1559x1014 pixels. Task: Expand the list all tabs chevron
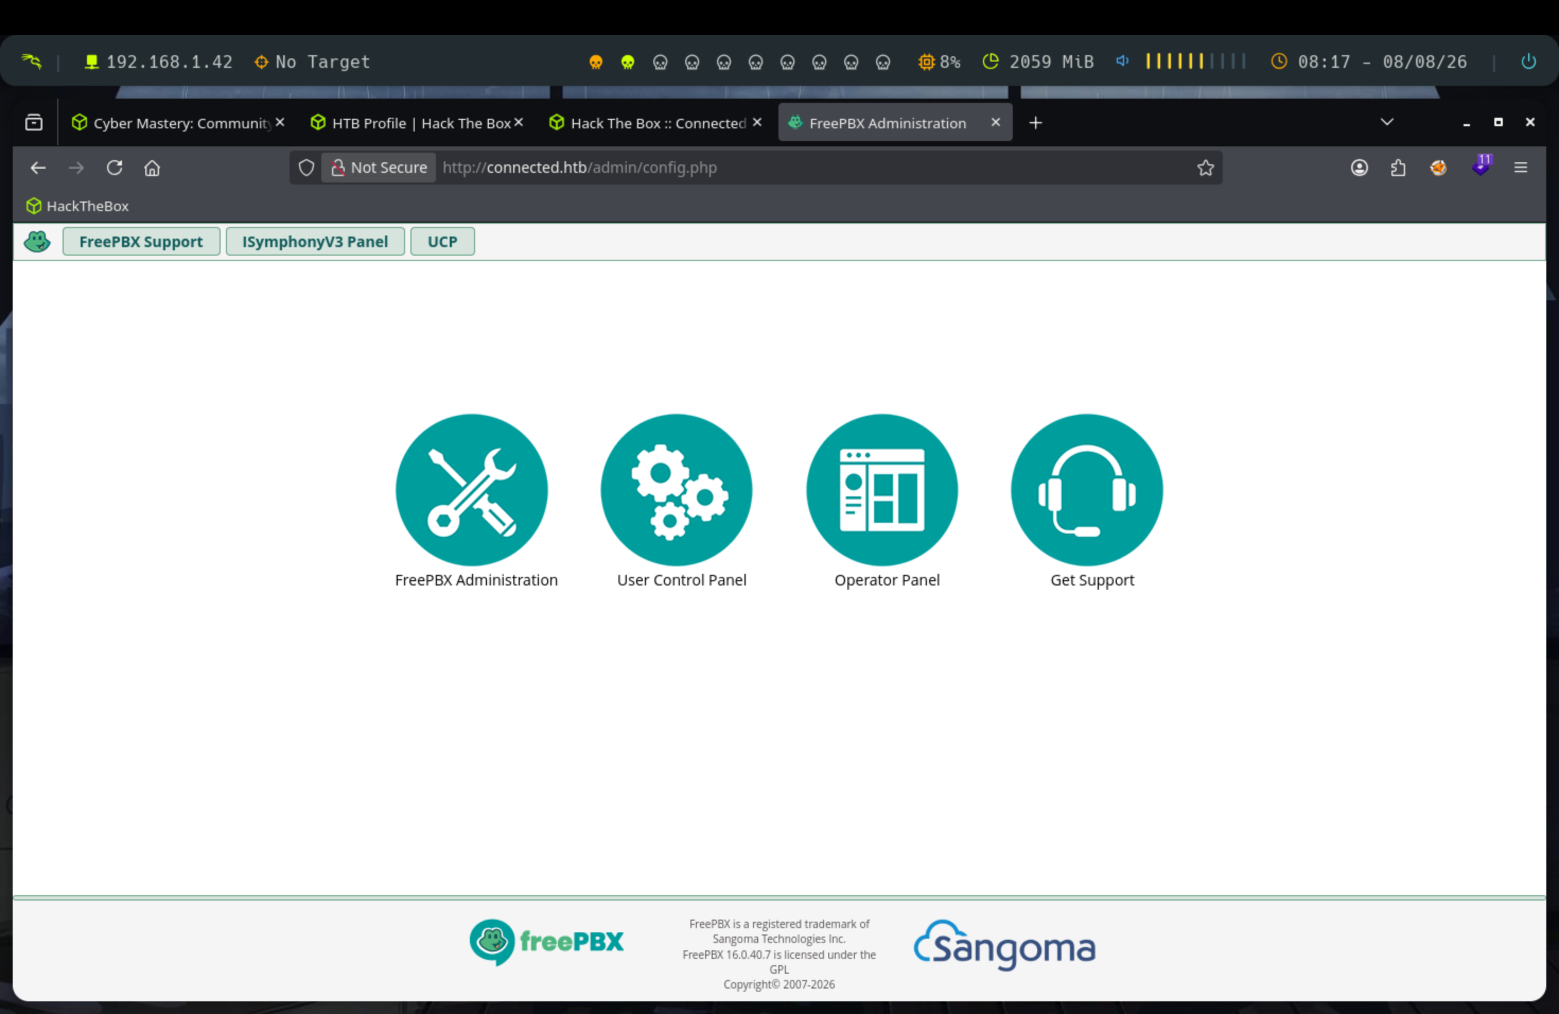click(x=1387, y=123)
